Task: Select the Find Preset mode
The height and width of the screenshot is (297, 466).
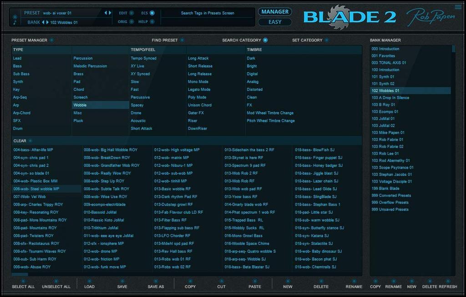Action: [182, 40]
